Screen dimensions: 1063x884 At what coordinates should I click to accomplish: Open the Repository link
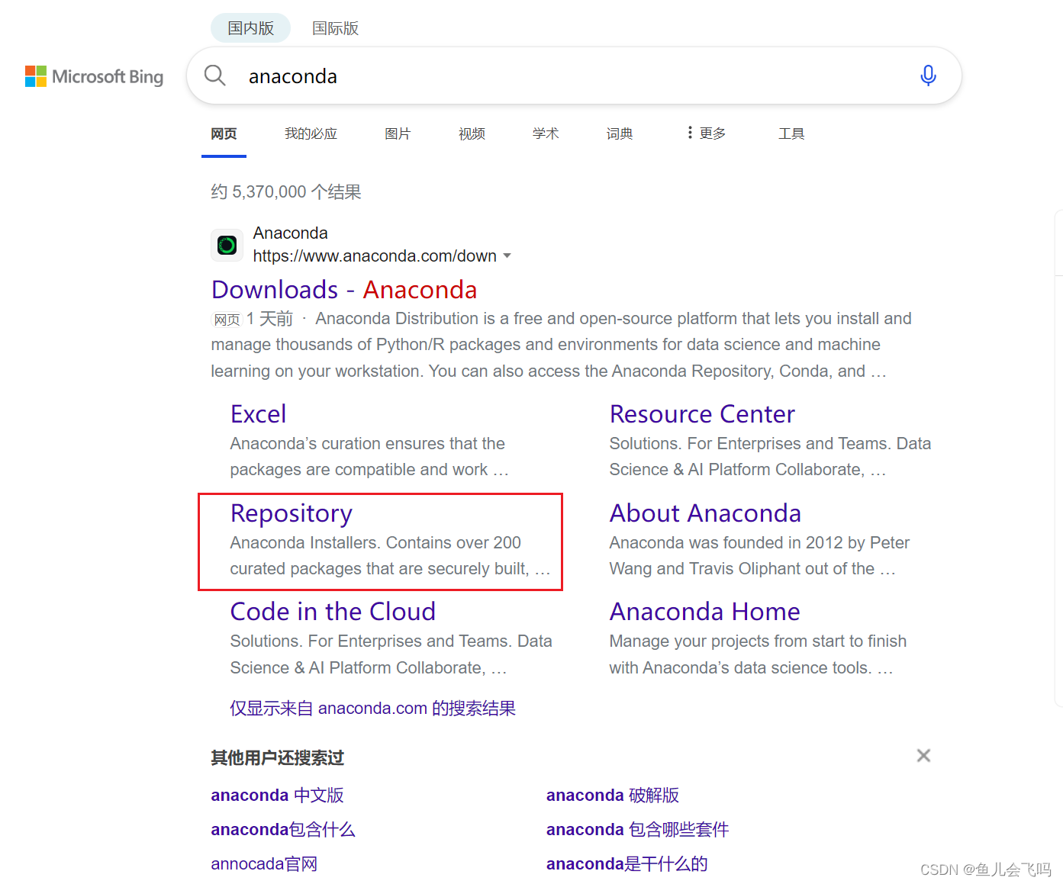click(x=291, y=513)
